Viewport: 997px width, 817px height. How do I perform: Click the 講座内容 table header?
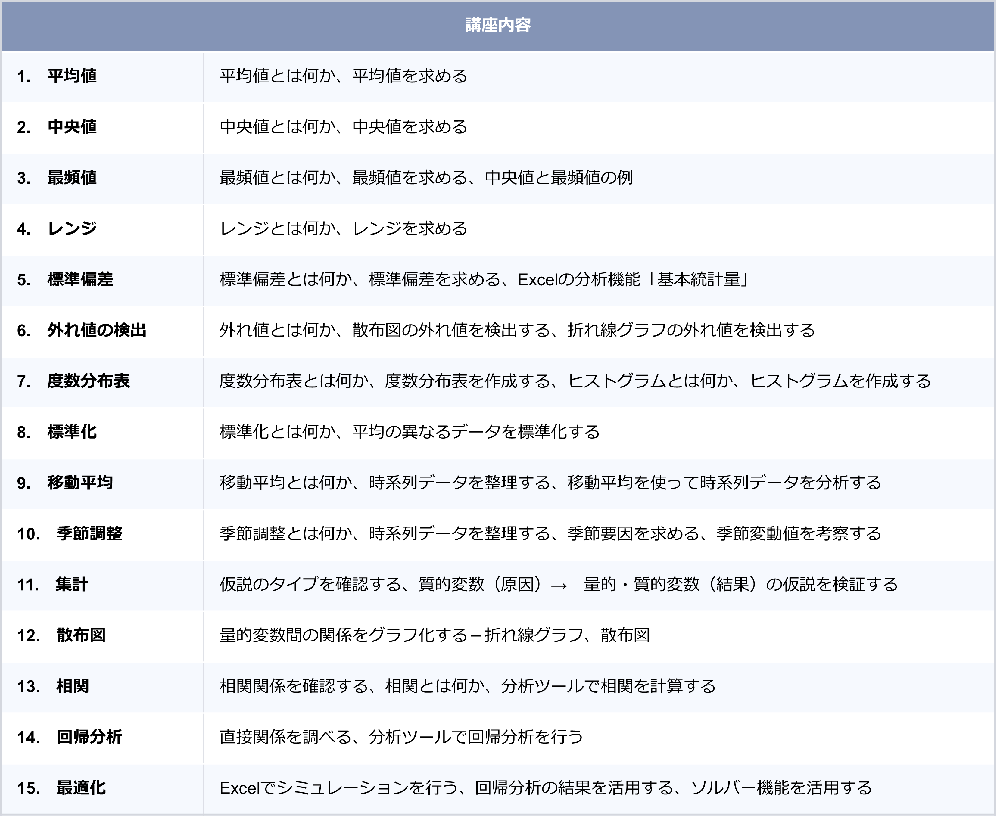pyautogui.click(x=498, y=25)
